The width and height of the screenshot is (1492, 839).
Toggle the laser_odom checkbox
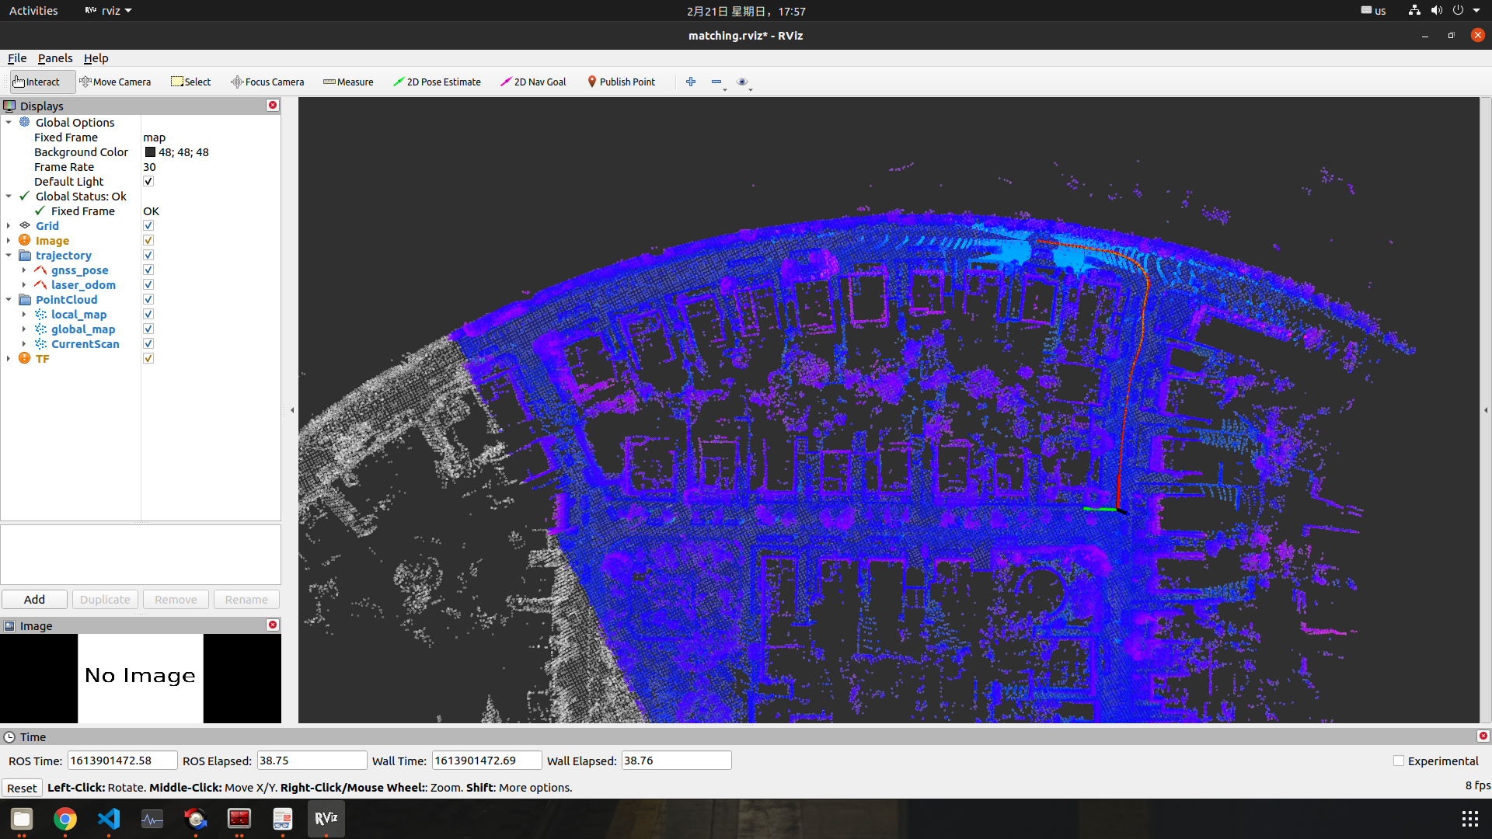[148, 284]
